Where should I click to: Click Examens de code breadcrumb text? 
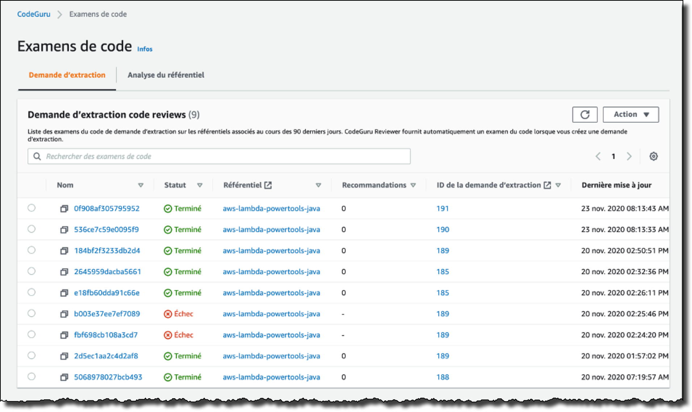point(98,14)
